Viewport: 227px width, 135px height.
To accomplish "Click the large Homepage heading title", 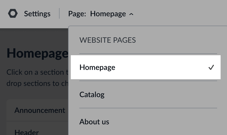I will point(37,53).
